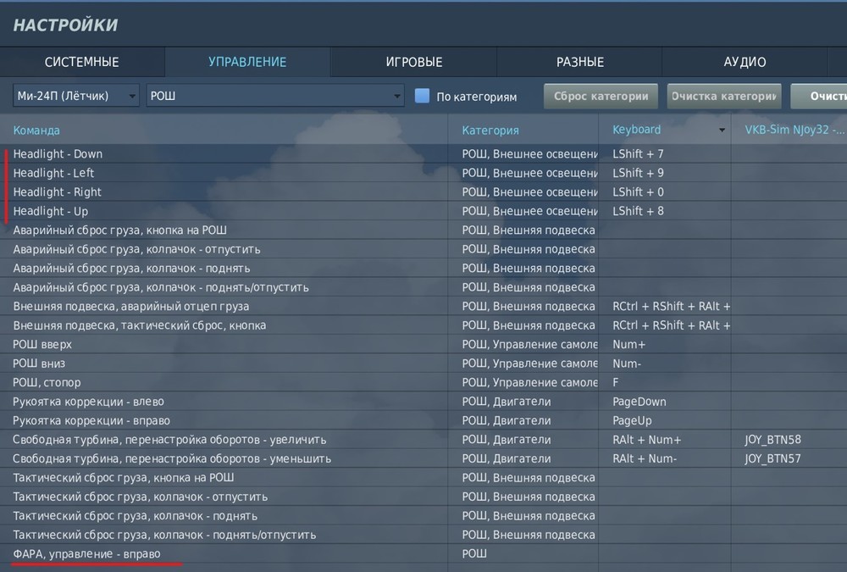847x572 pixels.
Task: Select the Headlight - Up command
Action: click(x=50, y=211)
